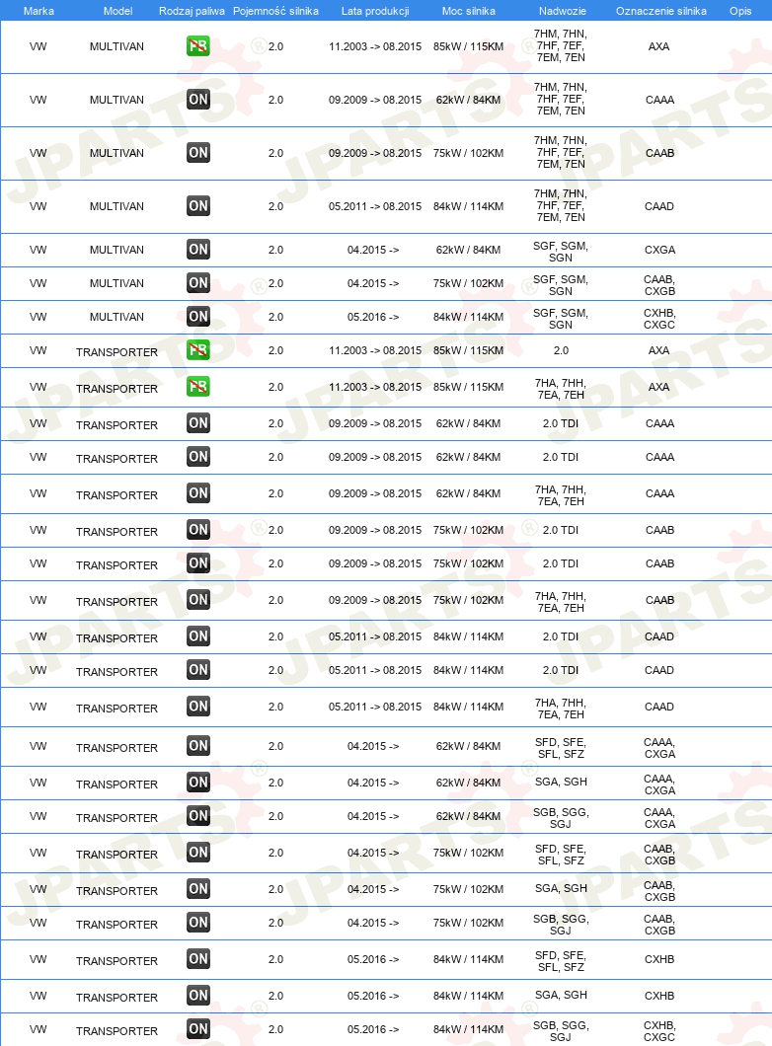Select the ON icon in Multivan CAAB, CXGB row
This screenshot has width=772, height=1046.
pos(198,283)
